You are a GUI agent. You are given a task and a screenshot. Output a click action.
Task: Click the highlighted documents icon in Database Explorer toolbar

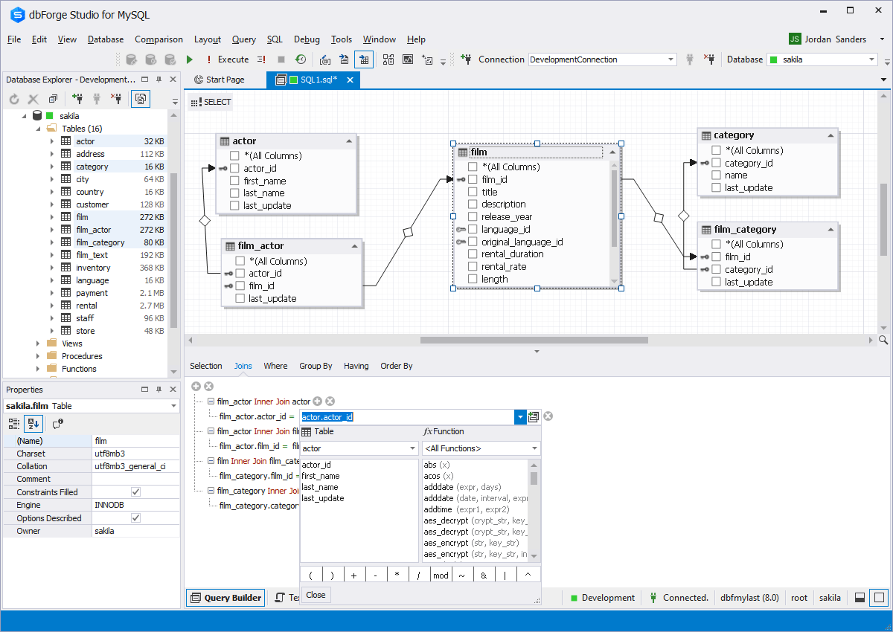pos(141,98)
